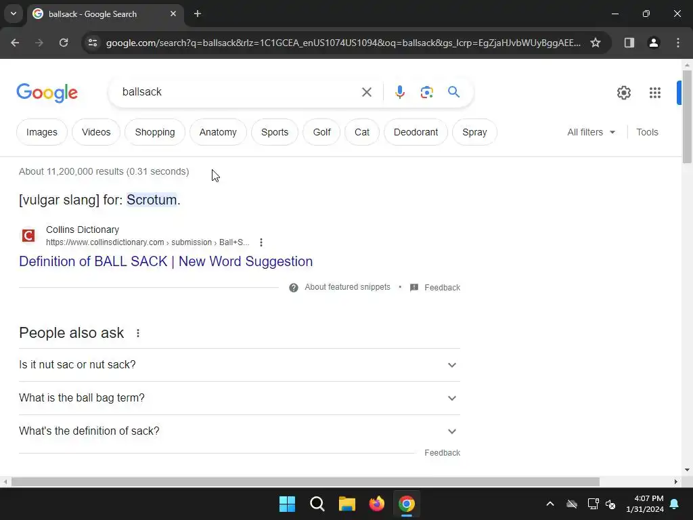Bookmark this page with the star icon
693x520 pixels.
click(x=596, y=43)
